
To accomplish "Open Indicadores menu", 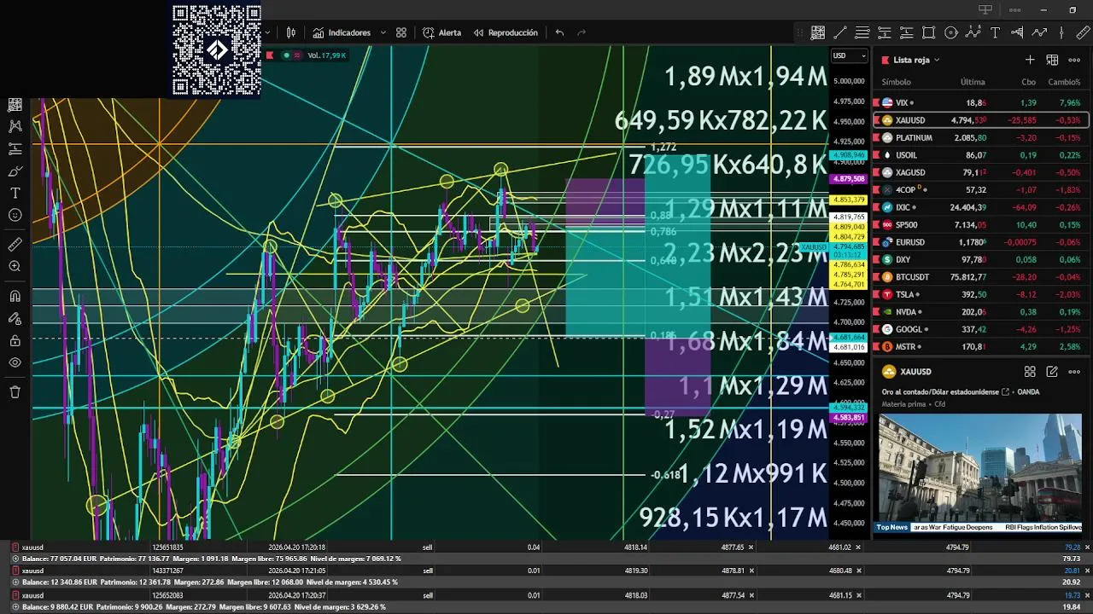I will (342, 32).
